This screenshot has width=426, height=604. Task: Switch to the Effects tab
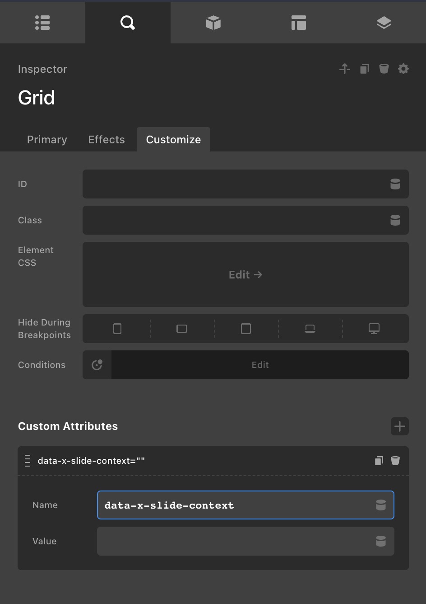click(106, 140)
